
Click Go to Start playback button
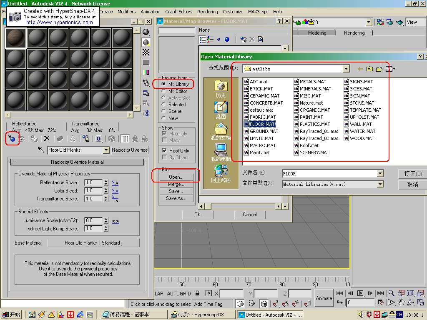(339, 293)
